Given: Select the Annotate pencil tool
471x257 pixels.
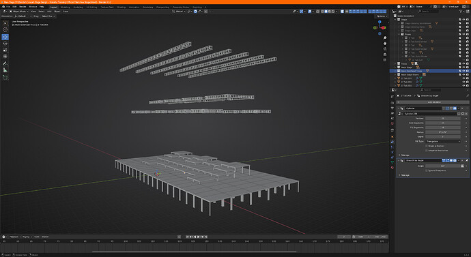Looking at the screenshot, I should [5, 63].
